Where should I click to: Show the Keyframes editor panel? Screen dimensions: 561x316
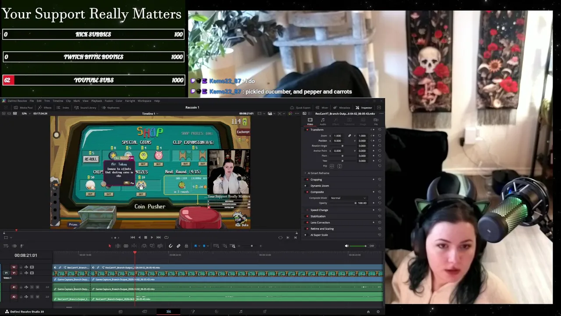[x=110, y=108]
